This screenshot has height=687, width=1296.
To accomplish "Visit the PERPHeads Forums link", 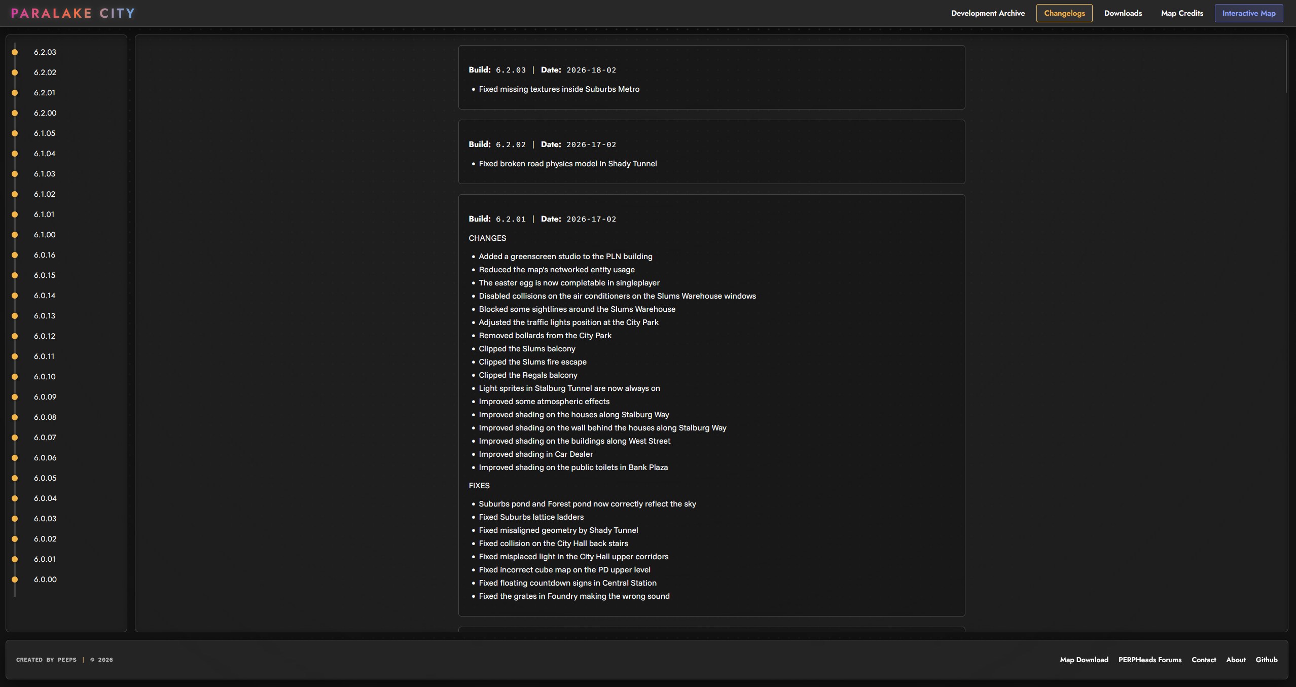I will click(1149, 660).
